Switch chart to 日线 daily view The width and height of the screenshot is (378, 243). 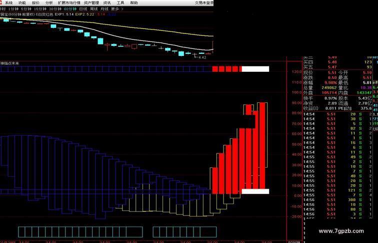point(83,9)
